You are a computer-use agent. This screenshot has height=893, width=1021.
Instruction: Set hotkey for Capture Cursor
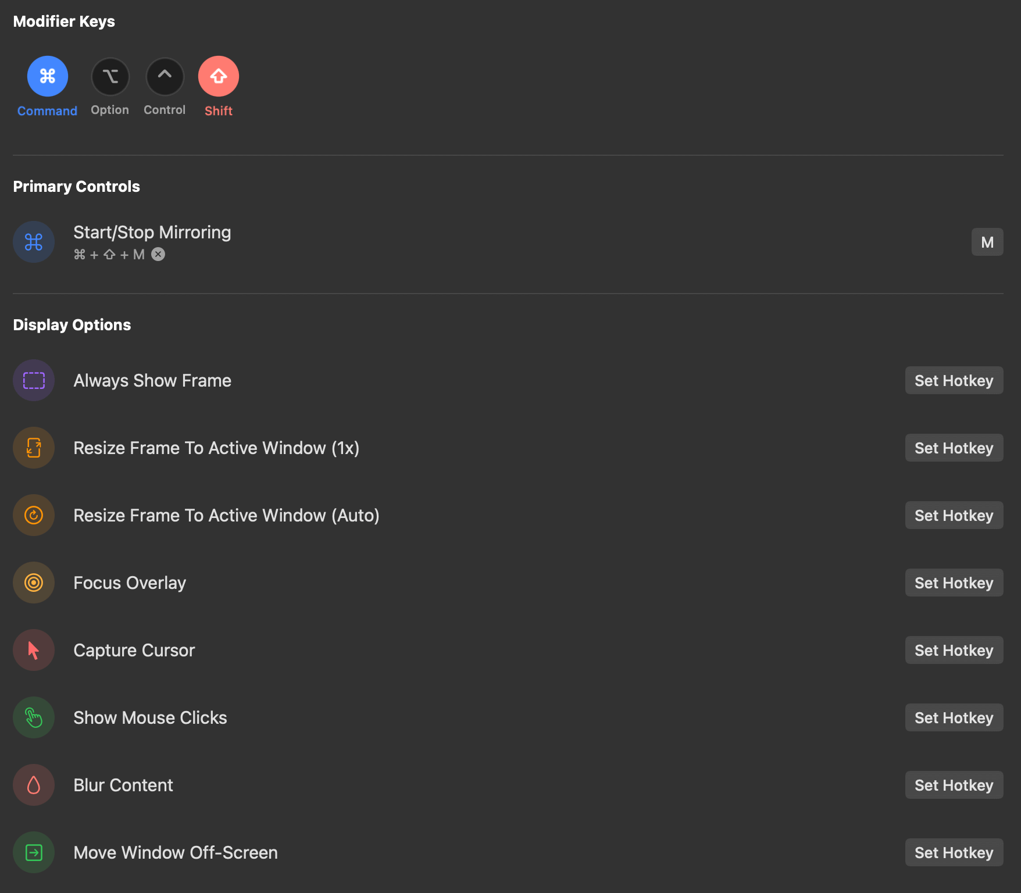954,650
